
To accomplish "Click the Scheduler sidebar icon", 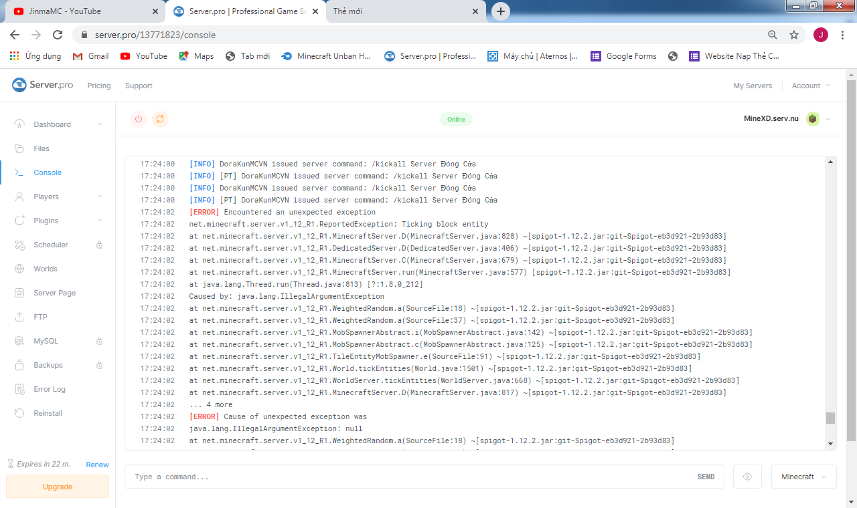I will (20, 245).
